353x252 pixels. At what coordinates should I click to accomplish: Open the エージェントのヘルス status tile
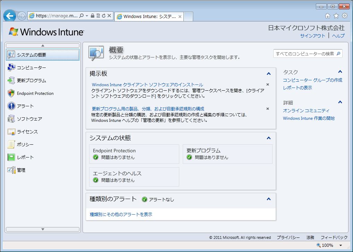[134, 177]
